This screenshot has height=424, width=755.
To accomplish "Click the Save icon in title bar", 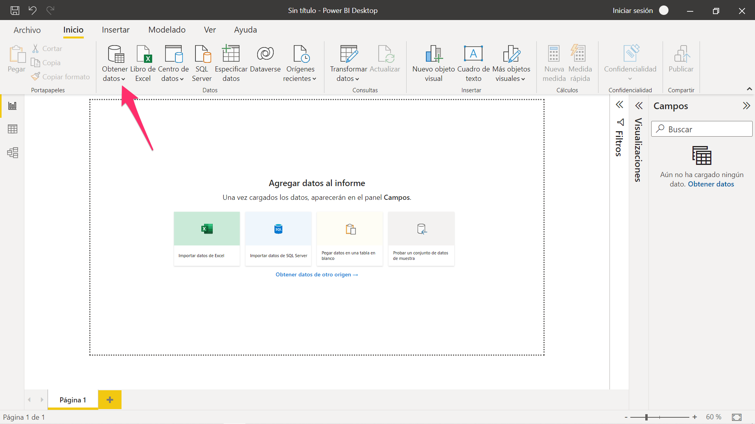I will (15, 11).
